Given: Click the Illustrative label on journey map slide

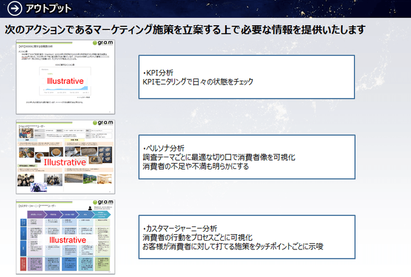Looking at the screenshot, I should (66, 240).
